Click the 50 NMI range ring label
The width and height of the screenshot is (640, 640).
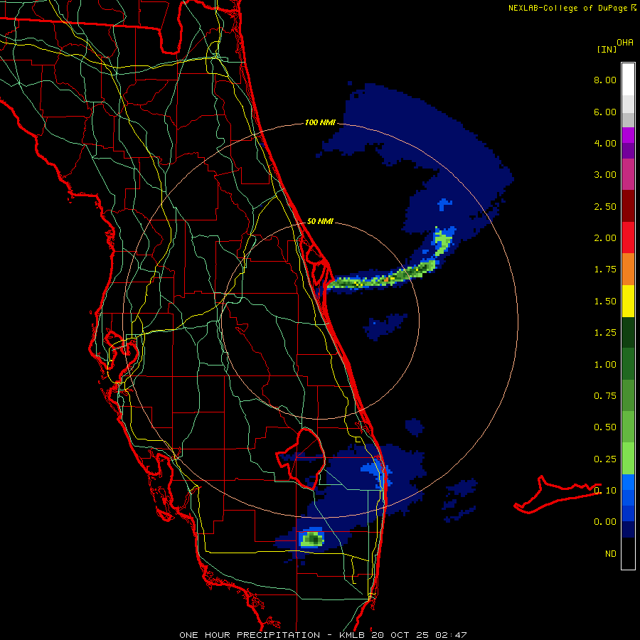[320, 221]
